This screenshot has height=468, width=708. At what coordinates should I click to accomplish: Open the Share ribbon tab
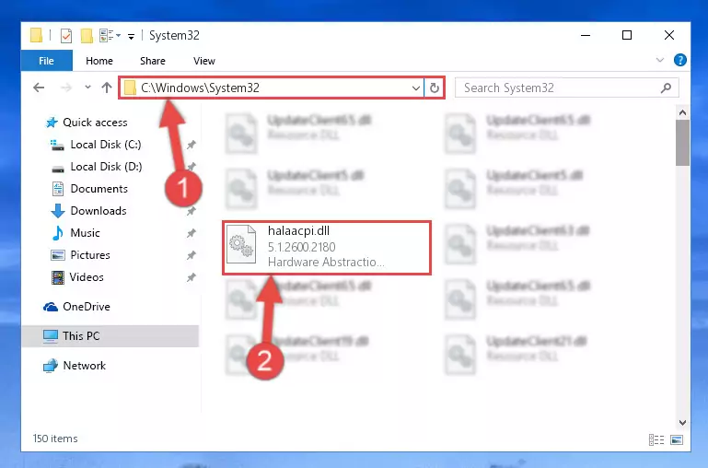[153, 61]
